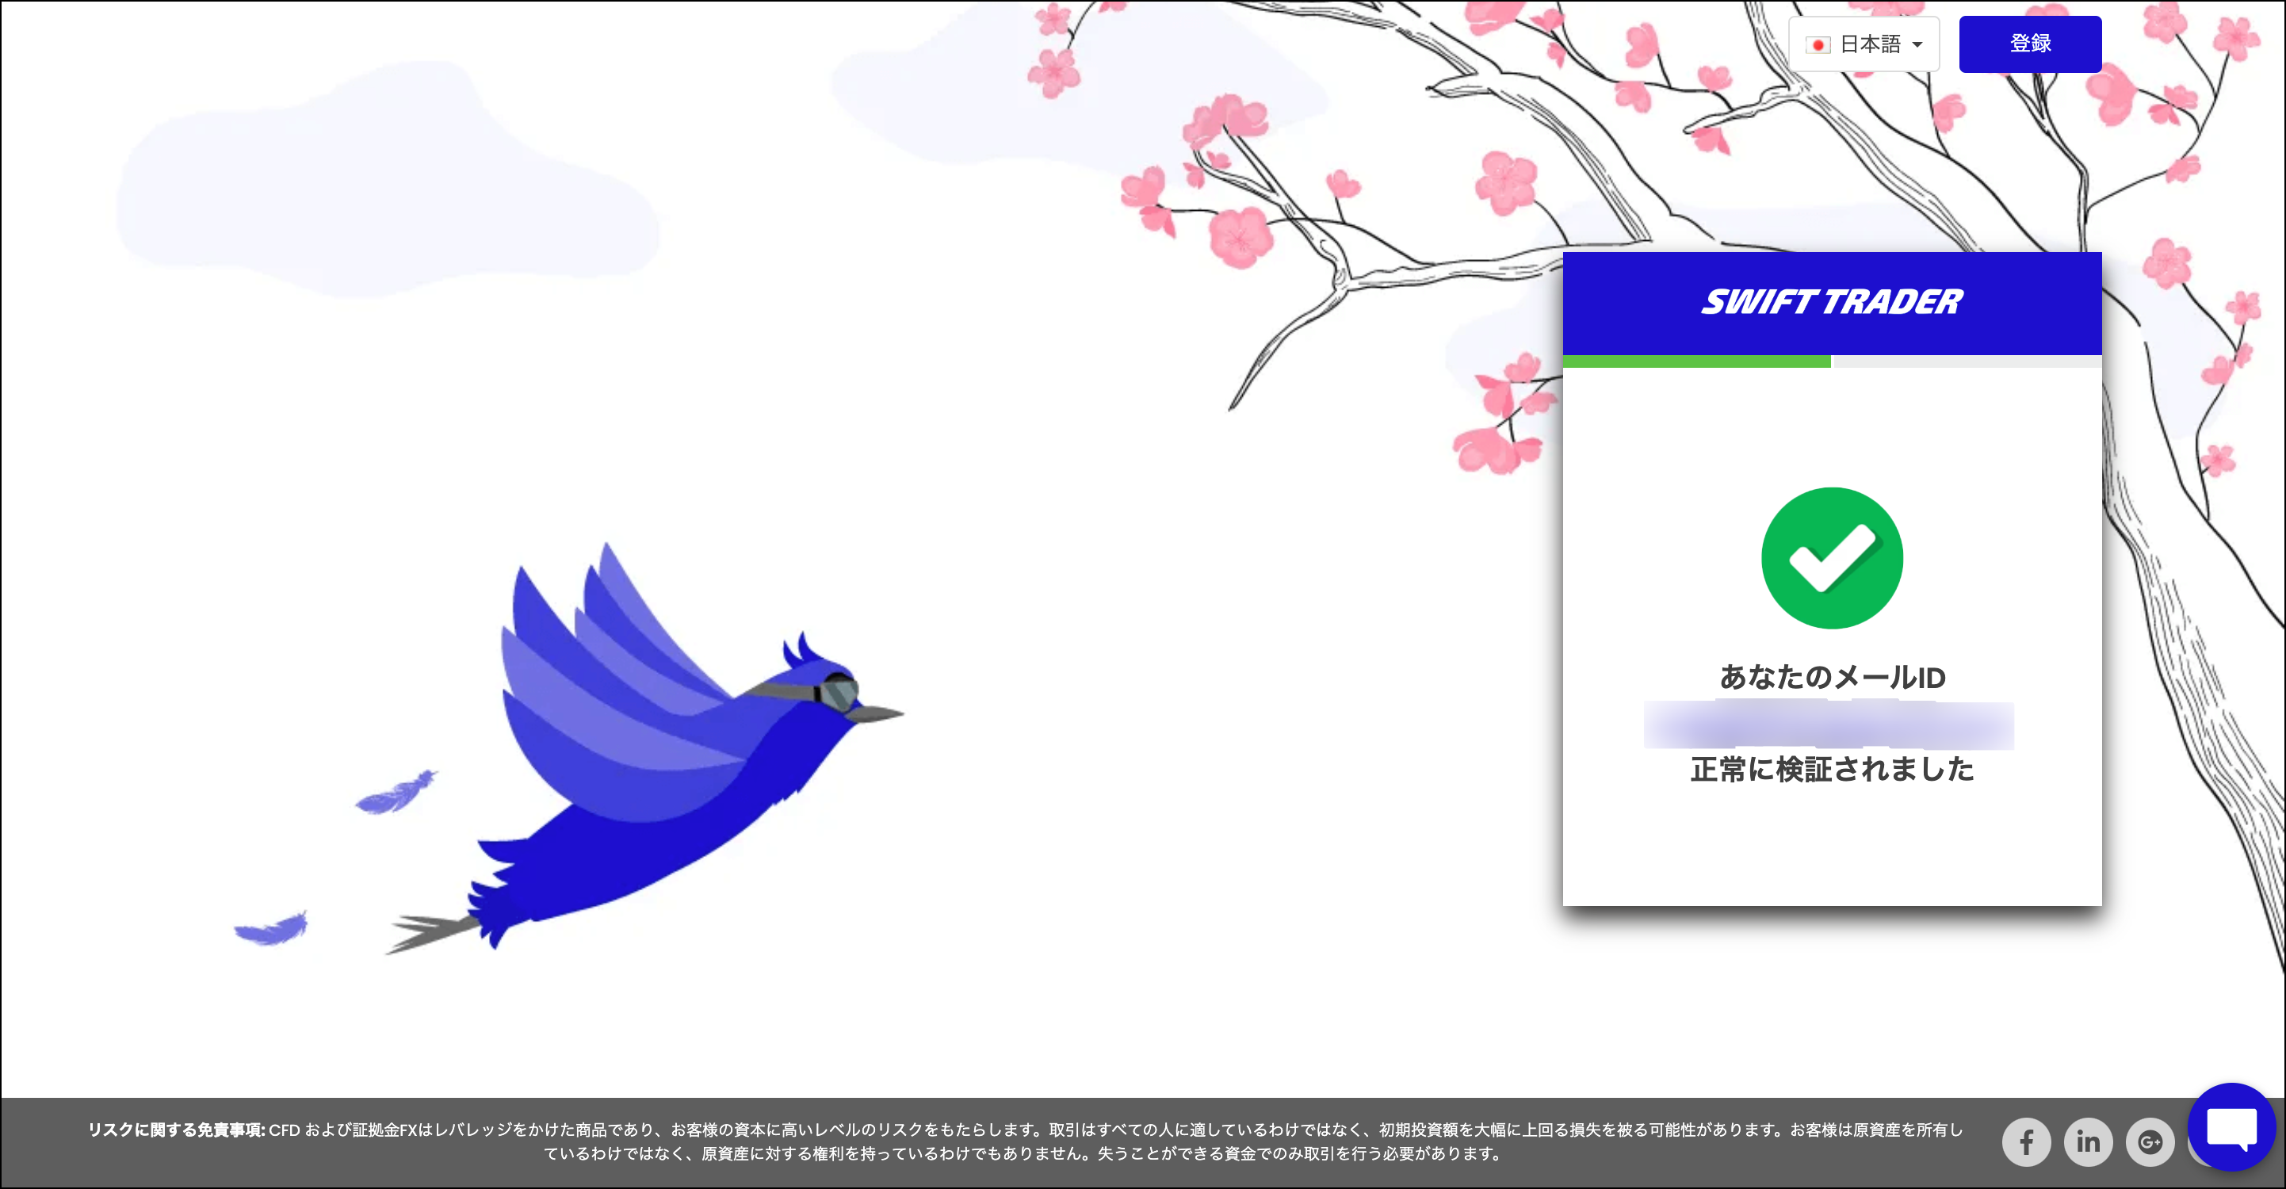
Task: Expand the 日本語 language dropdown
Action: [1869, 44]
